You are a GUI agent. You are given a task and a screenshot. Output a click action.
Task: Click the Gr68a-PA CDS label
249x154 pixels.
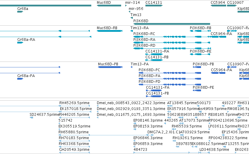point(26,76)
